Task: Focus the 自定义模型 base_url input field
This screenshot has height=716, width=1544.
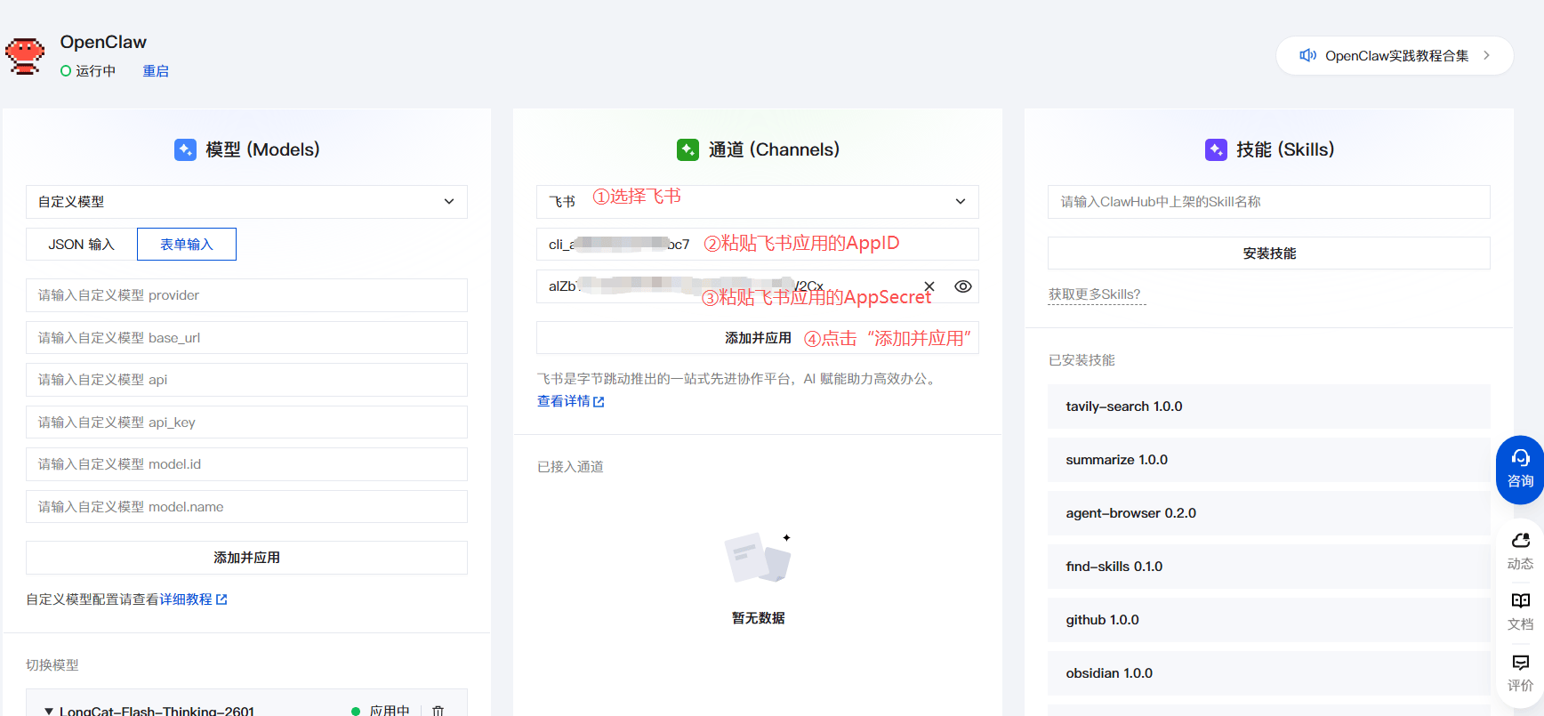Action: (246, 338)
